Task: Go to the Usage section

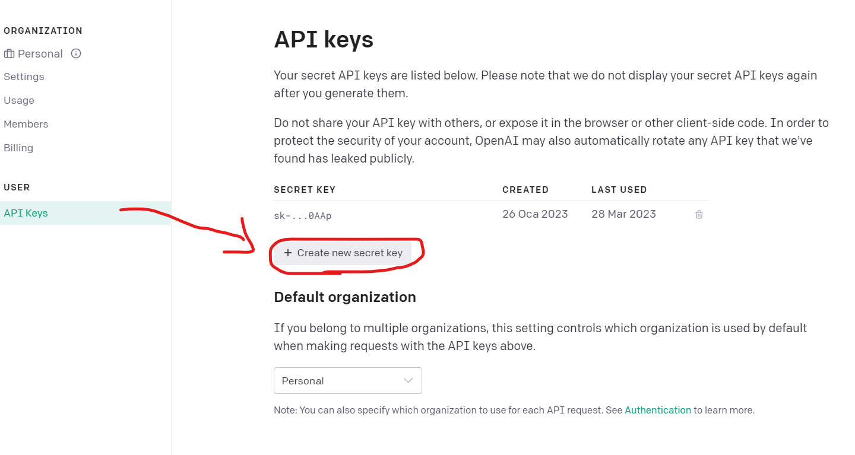Action: click(19, 100)
